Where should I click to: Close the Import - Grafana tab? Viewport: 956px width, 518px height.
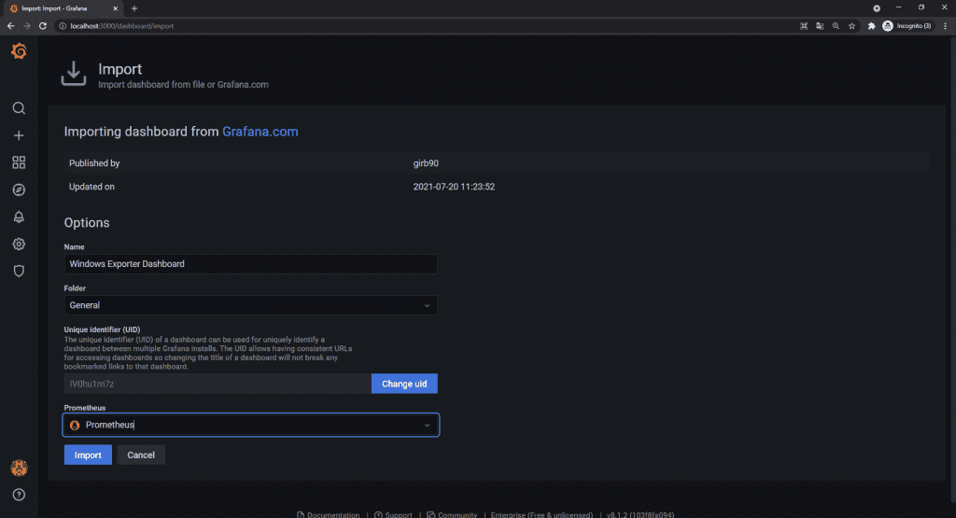click(115, 8)
